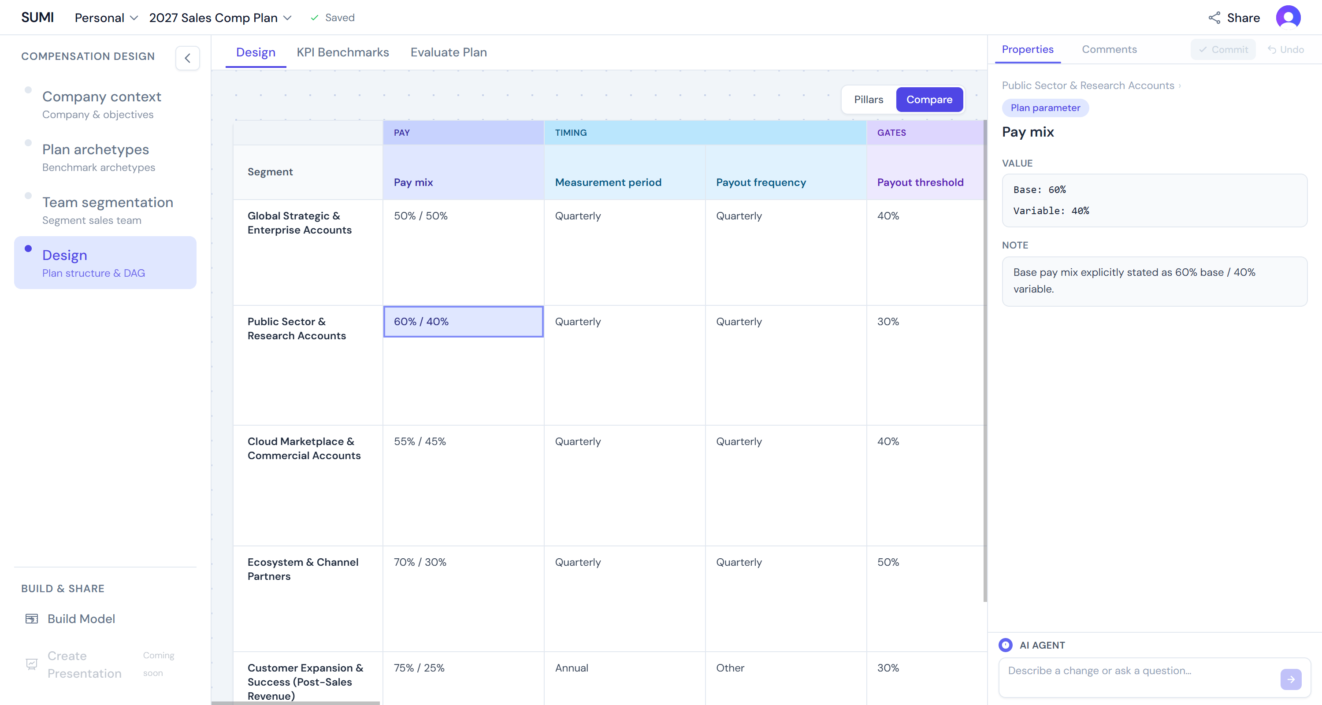The image size is (1322, 705).
Task: Open the Personal workspace dropdown
Action: point(106,18)
